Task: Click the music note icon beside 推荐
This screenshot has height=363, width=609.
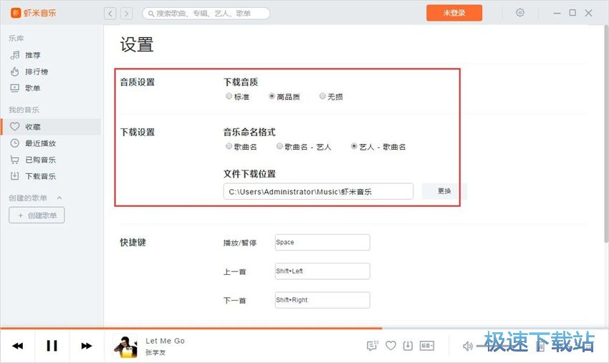Action: [x=15, y=55]
